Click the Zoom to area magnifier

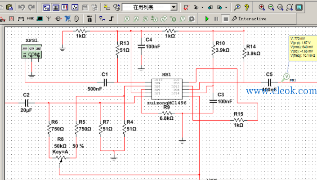tap(280, 8)
